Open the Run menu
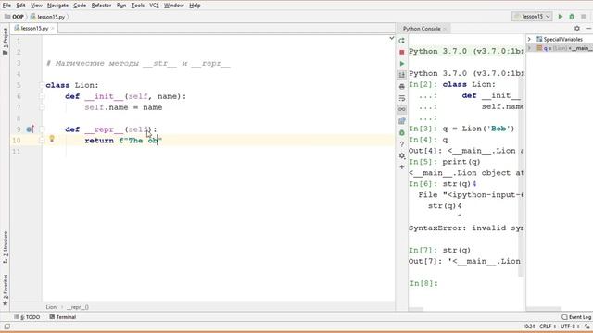This screenshot has height=333, width=593. [x=121, y=6]
